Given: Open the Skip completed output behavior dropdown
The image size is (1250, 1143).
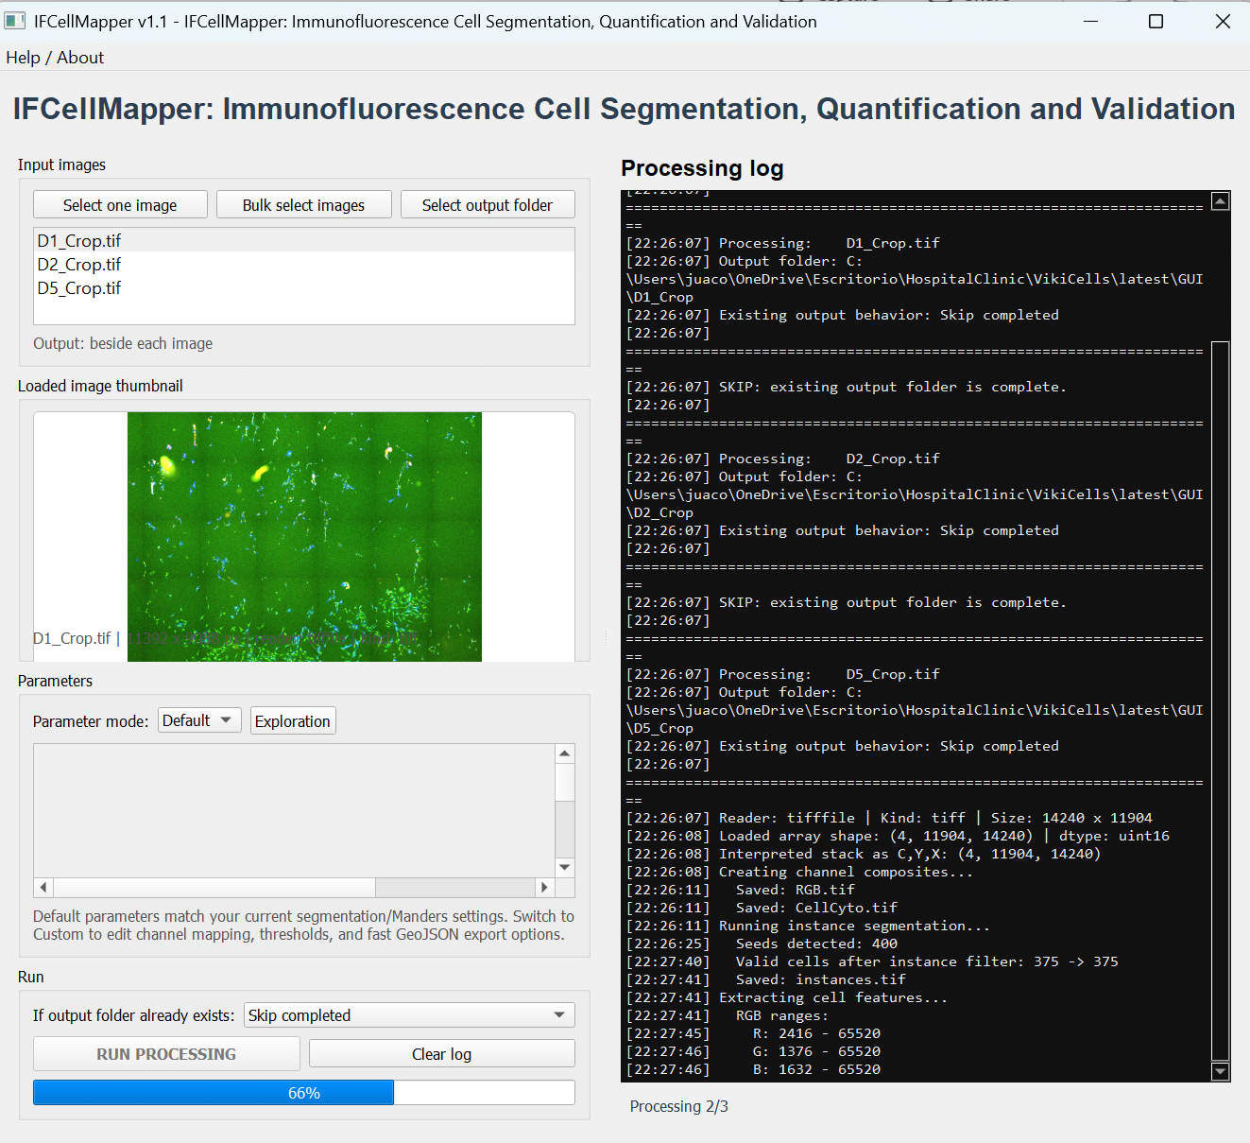Looking at the screenshot, I should (409, 1015).
